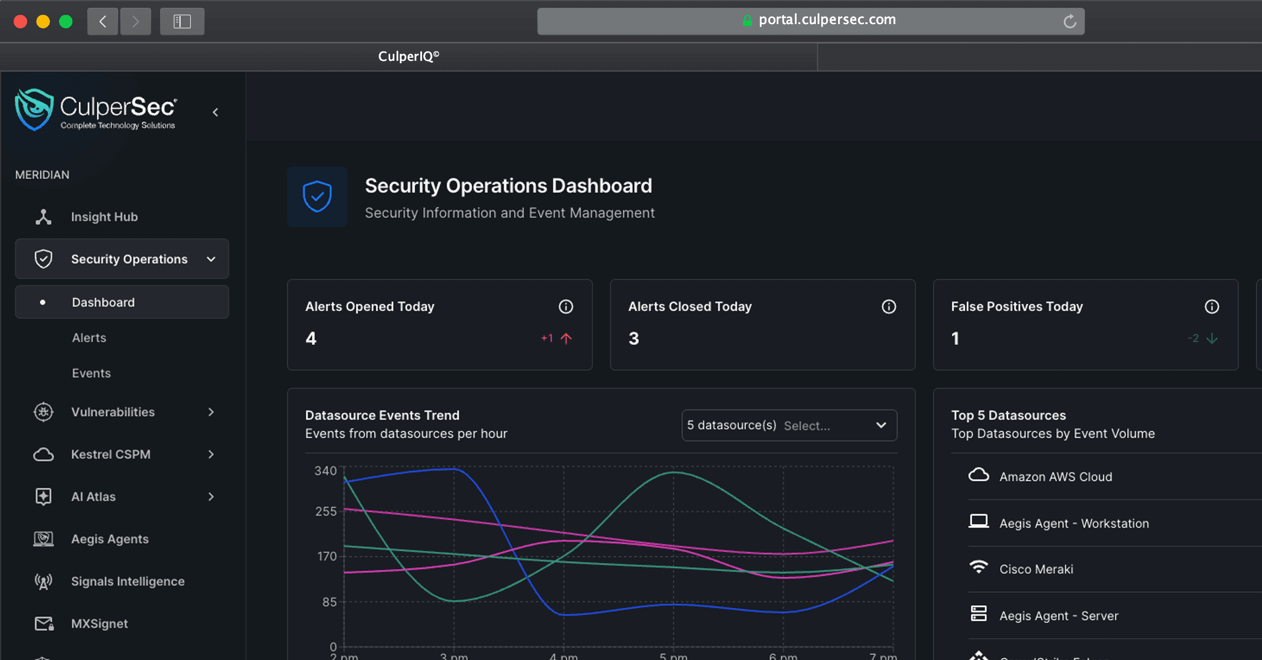Viewport: 1262px width, 660px height.
Task: Click the Alerts Closed Today value 3
Action: tap(633, 338)
